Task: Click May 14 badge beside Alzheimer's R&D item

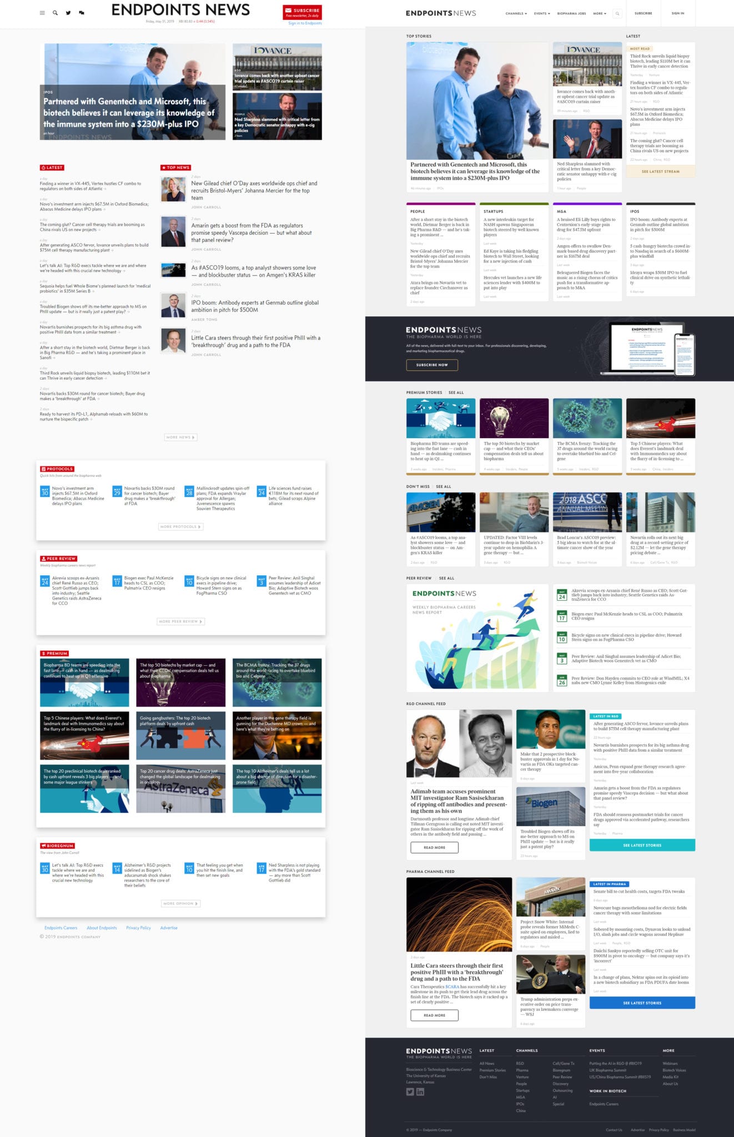Action: click(117, 868)
